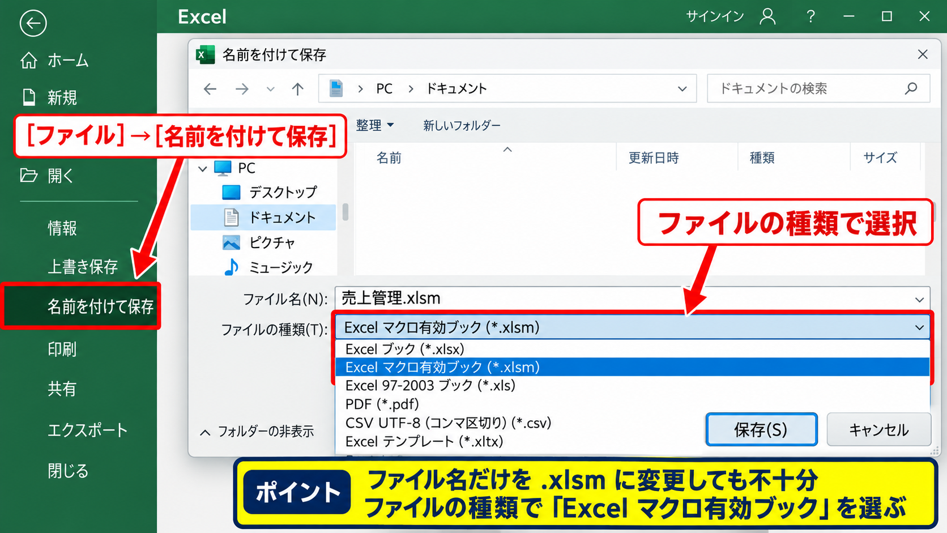
Task: Click ドキュメント in the address breadcrumb
Action: 457,88
